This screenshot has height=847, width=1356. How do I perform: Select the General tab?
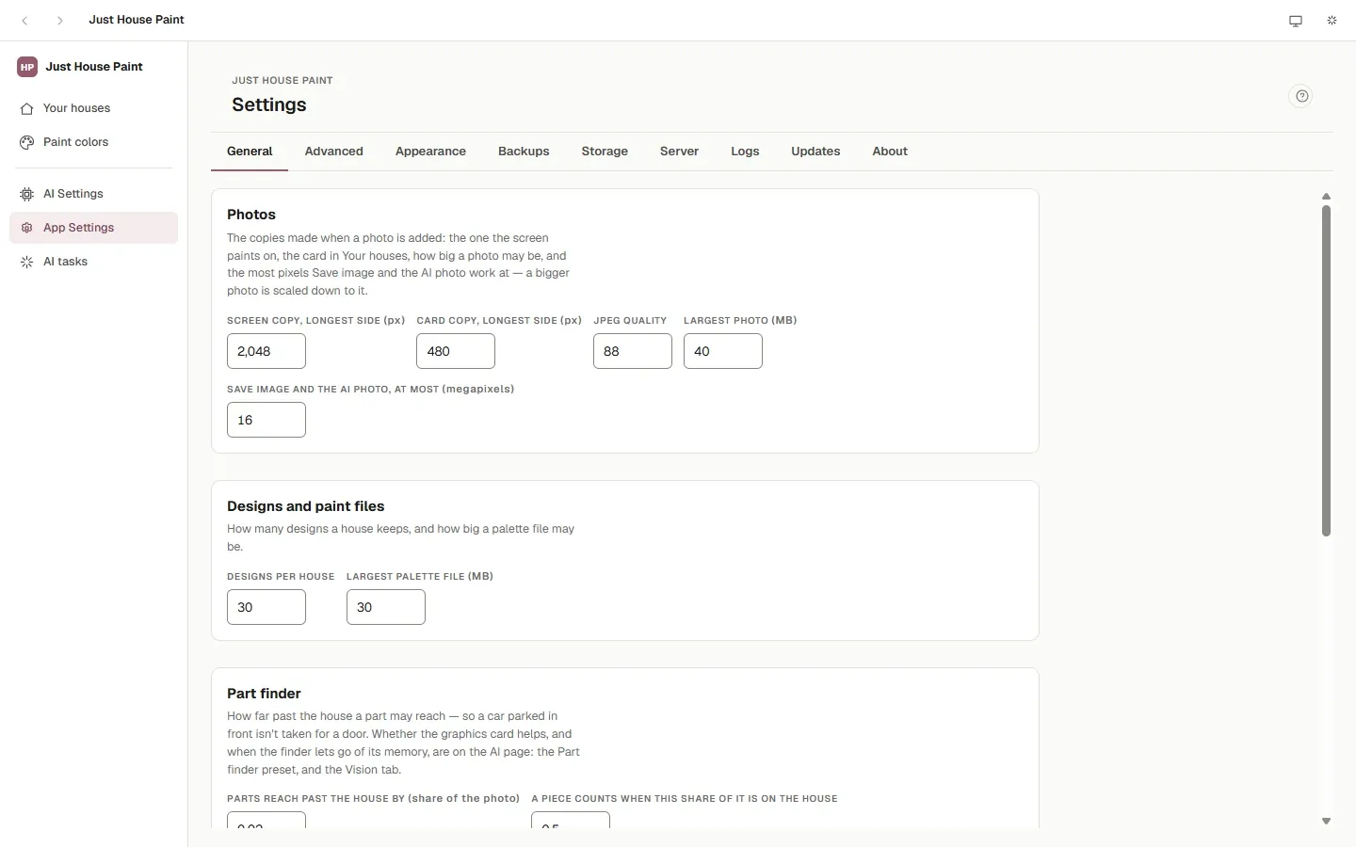tap(250, 152)
